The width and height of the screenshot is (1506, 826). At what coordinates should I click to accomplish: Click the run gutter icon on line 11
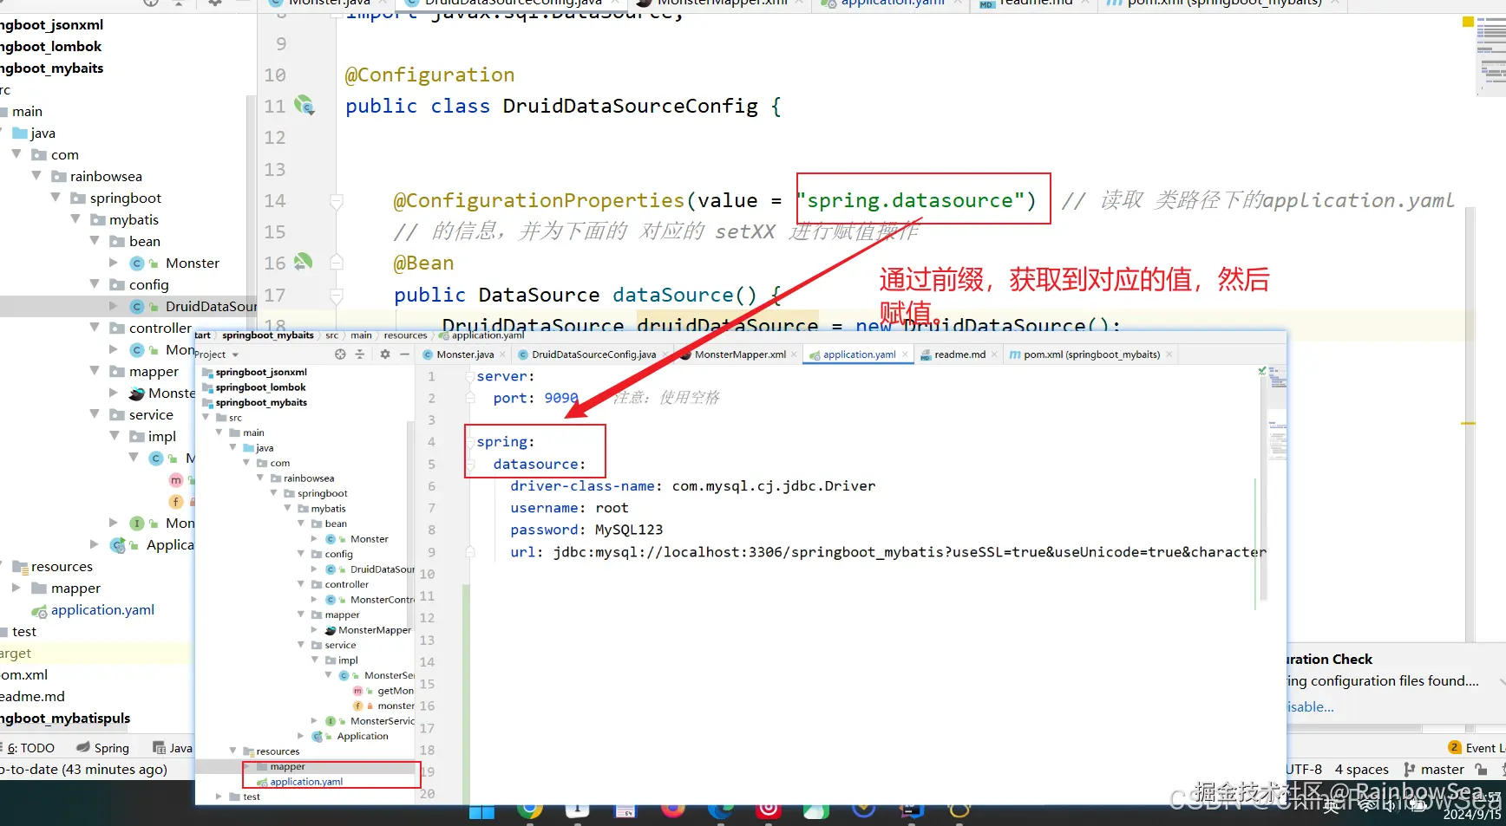coord(304,106)
